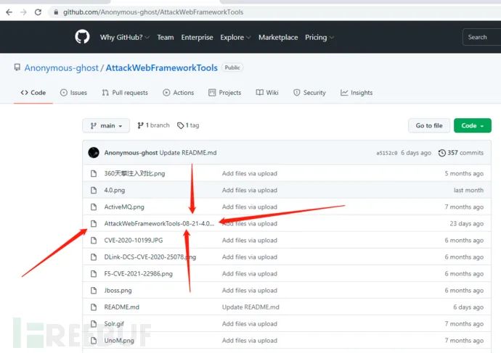Open the Anonymous-ghost owner link
501x353 pixels.
coord(61,68)
